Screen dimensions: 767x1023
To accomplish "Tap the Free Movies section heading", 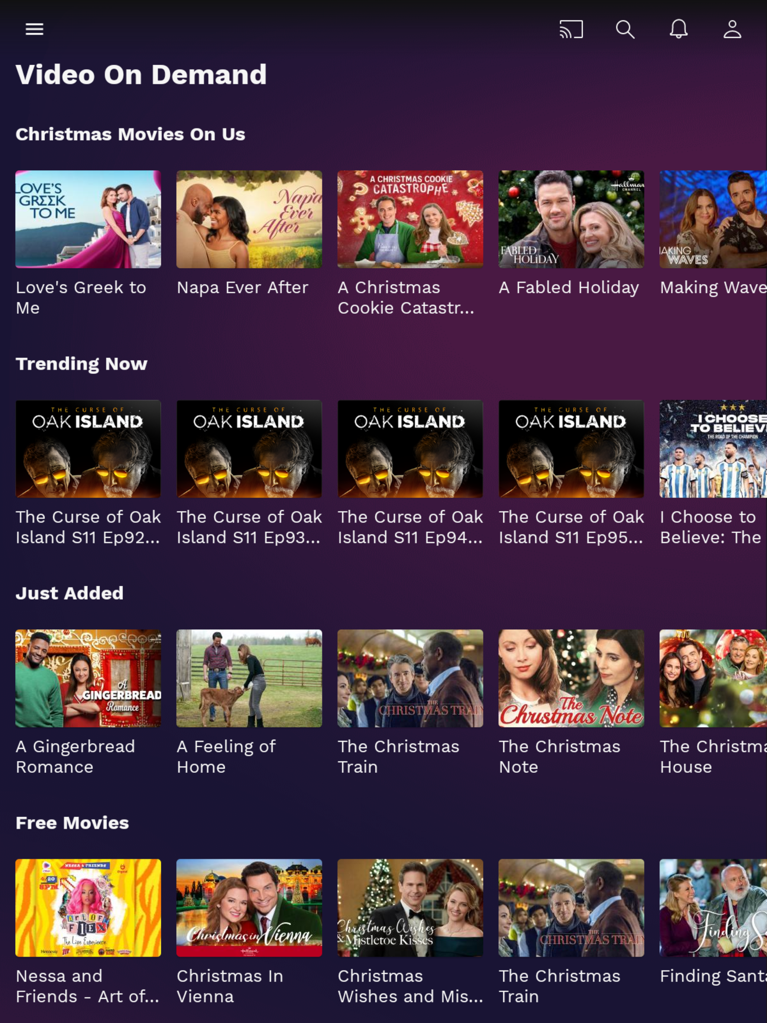I will pos(72,823).
